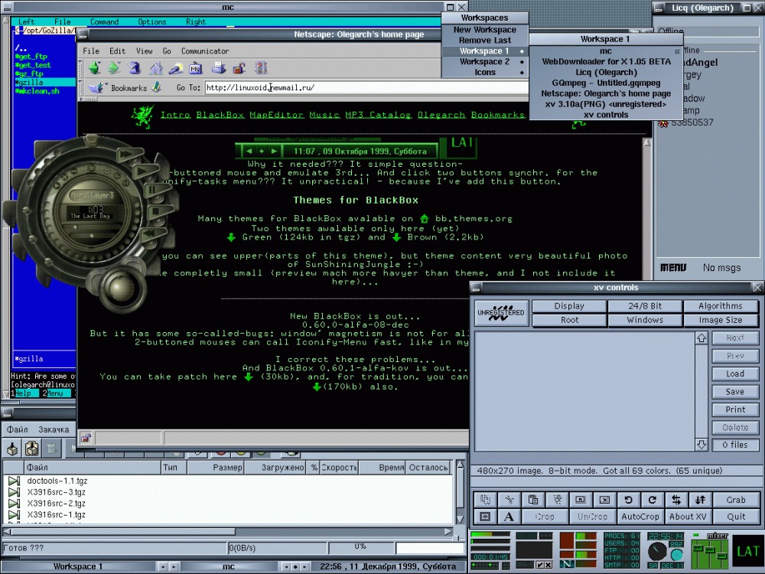
Task: Click Netscape's Forward arrow icon
Action: pyautogui.click(x=114, y=68)
